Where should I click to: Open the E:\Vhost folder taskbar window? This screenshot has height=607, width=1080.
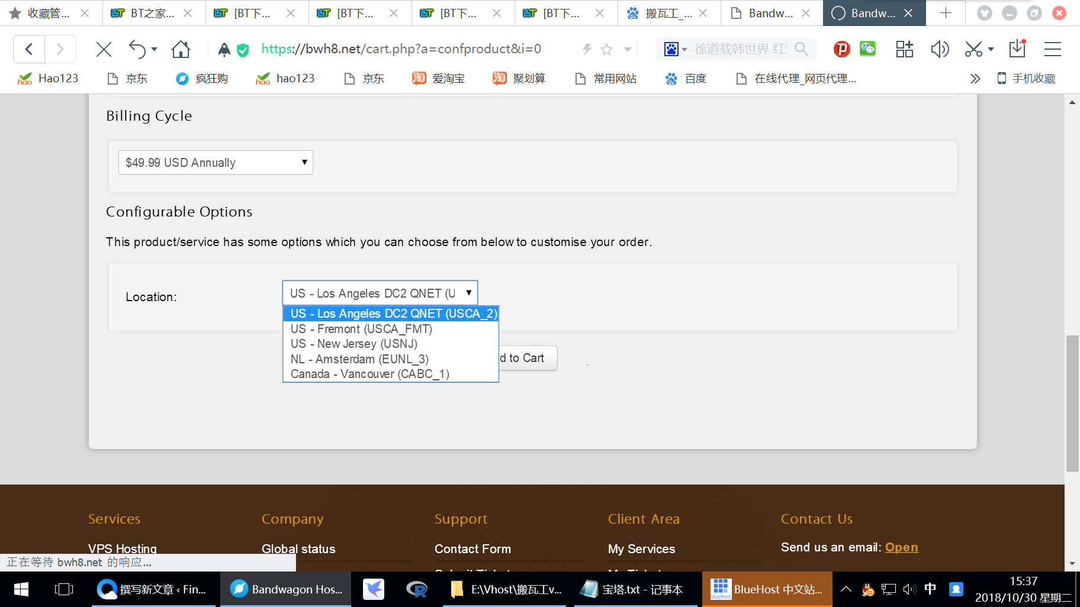click(505, 589)
